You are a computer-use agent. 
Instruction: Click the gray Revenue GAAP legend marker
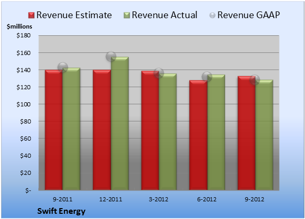213,16
